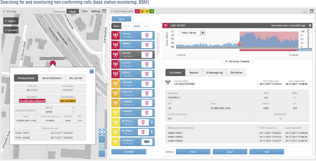The height and width of the screenshot is (161, 316).
Task: Zoom out the map with the minus button
Action: pos(102,153)
